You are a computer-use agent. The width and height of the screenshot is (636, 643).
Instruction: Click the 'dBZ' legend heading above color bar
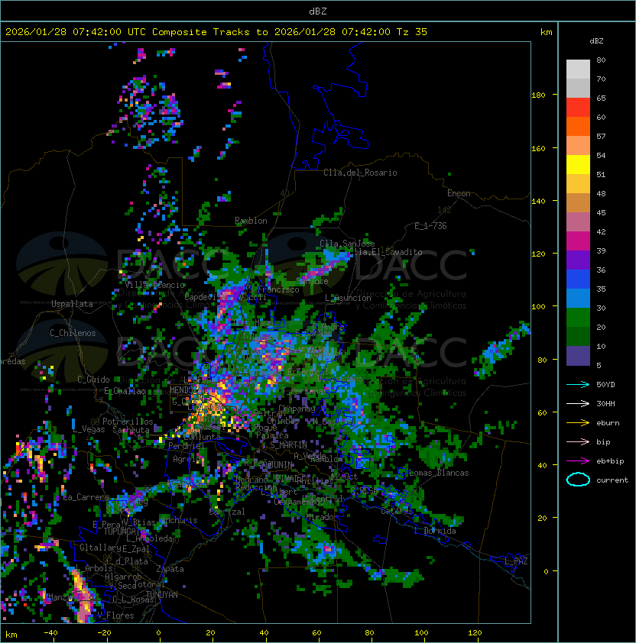596,41
